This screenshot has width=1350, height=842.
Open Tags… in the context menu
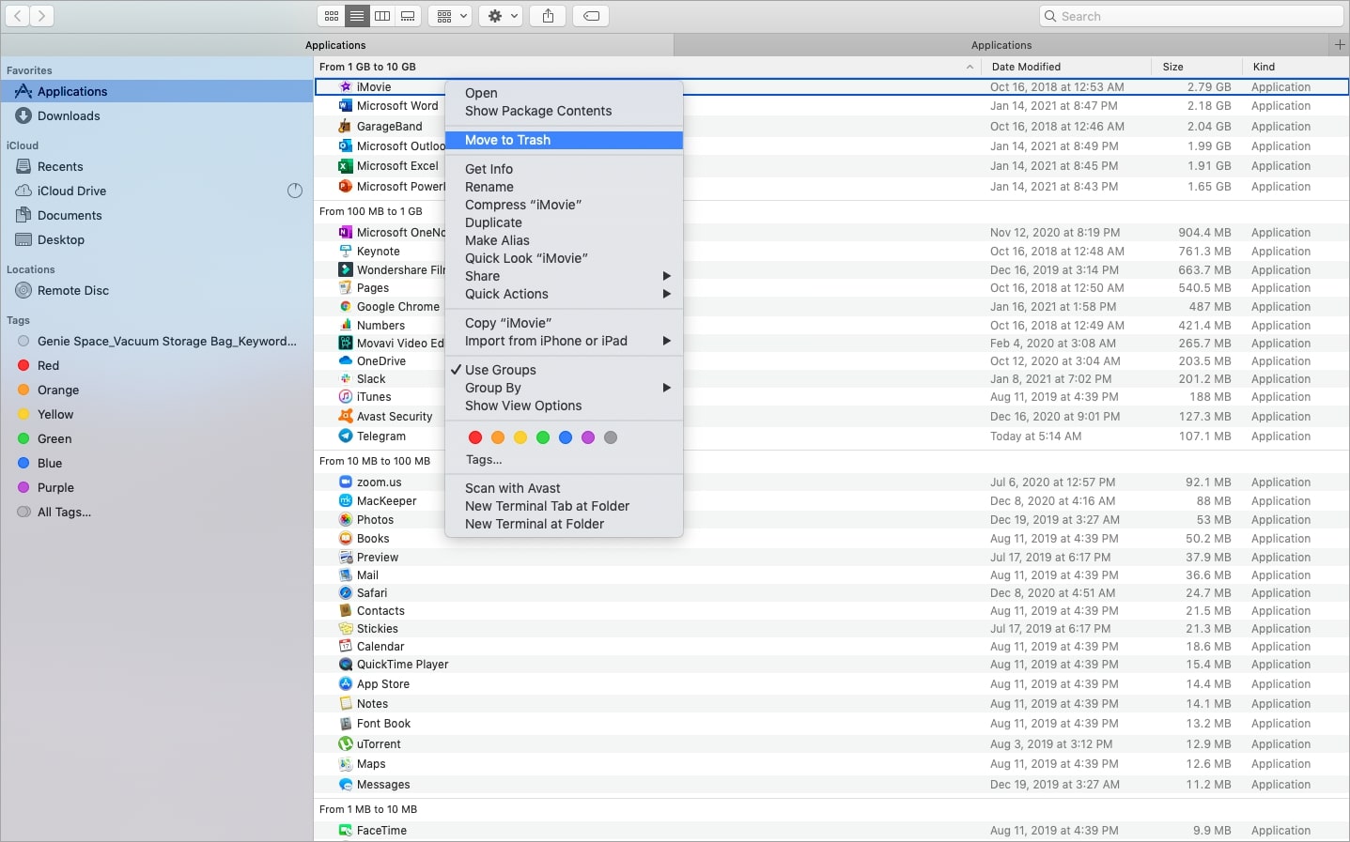point(484,460)
